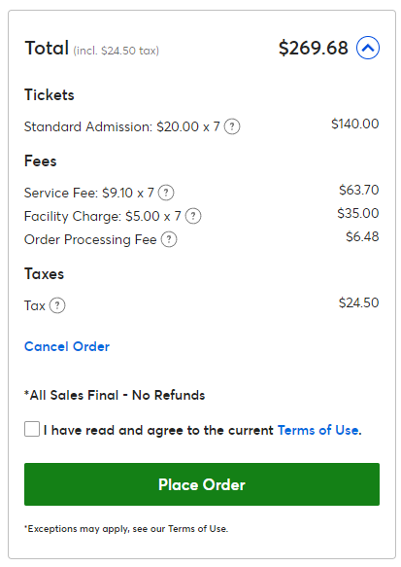Open help icon beside Standard Admission
The height and width of the screenshot is (567, 401).
(x=232, y=127)
